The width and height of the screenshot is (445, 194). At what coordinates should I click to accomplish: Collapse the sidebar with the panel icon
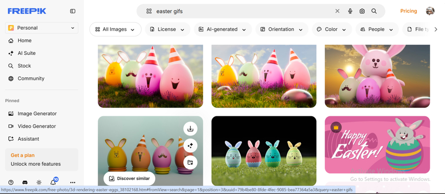click(72, 11)
